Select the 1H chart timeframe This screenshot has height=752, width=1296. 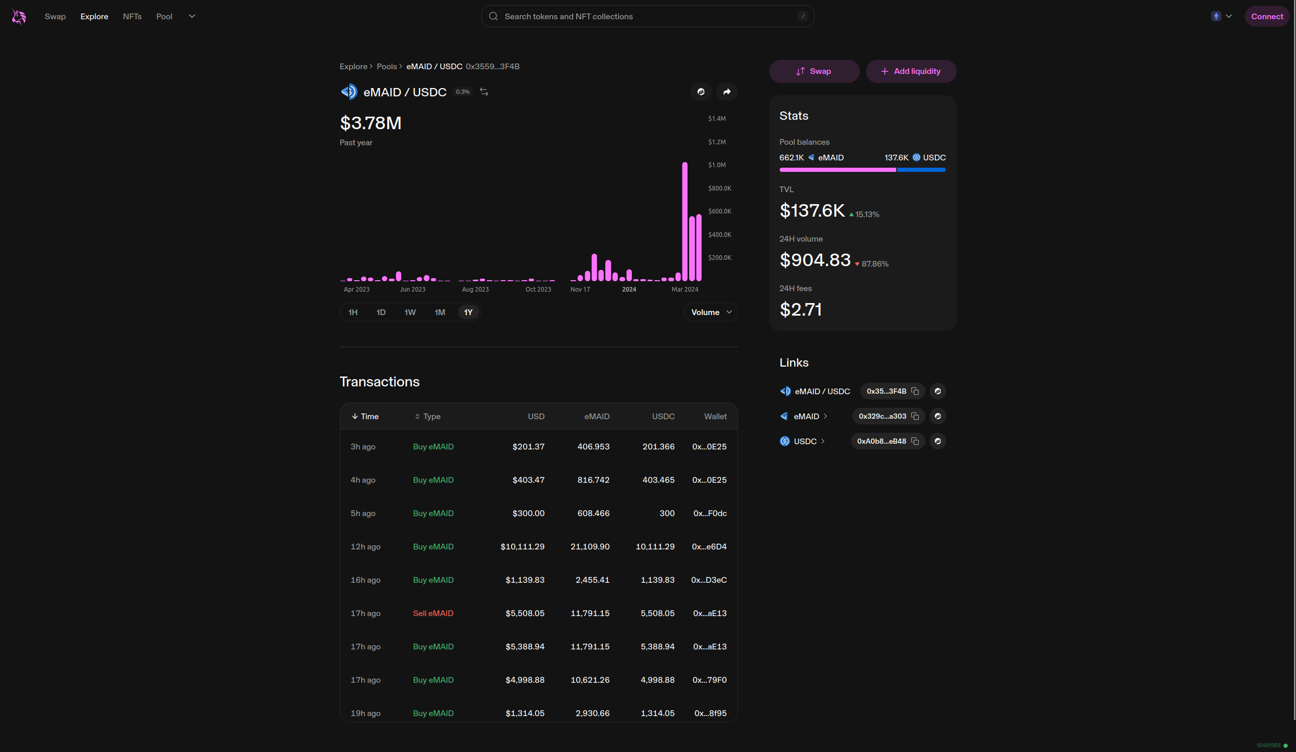353,312
